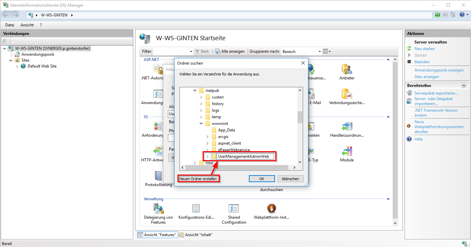Open the help icon in the toolbar
The height and width of the screenshot is (247, 471).
(x=461, y=15)
